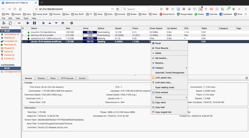Filter by Seeding (2) status
The image size is (249, 138).
tap(10, 38)
